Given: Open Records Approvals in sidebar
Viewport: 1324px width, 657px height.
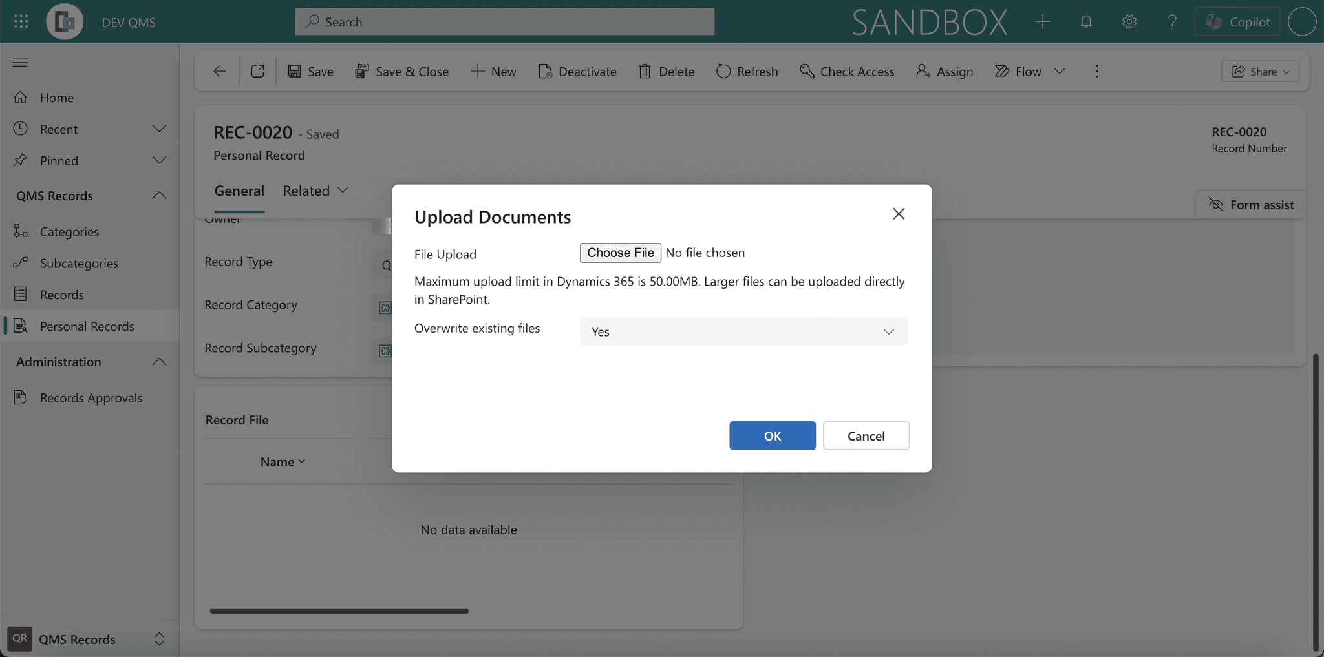Looking at the screenshot, I should click(x=90, y=397).
